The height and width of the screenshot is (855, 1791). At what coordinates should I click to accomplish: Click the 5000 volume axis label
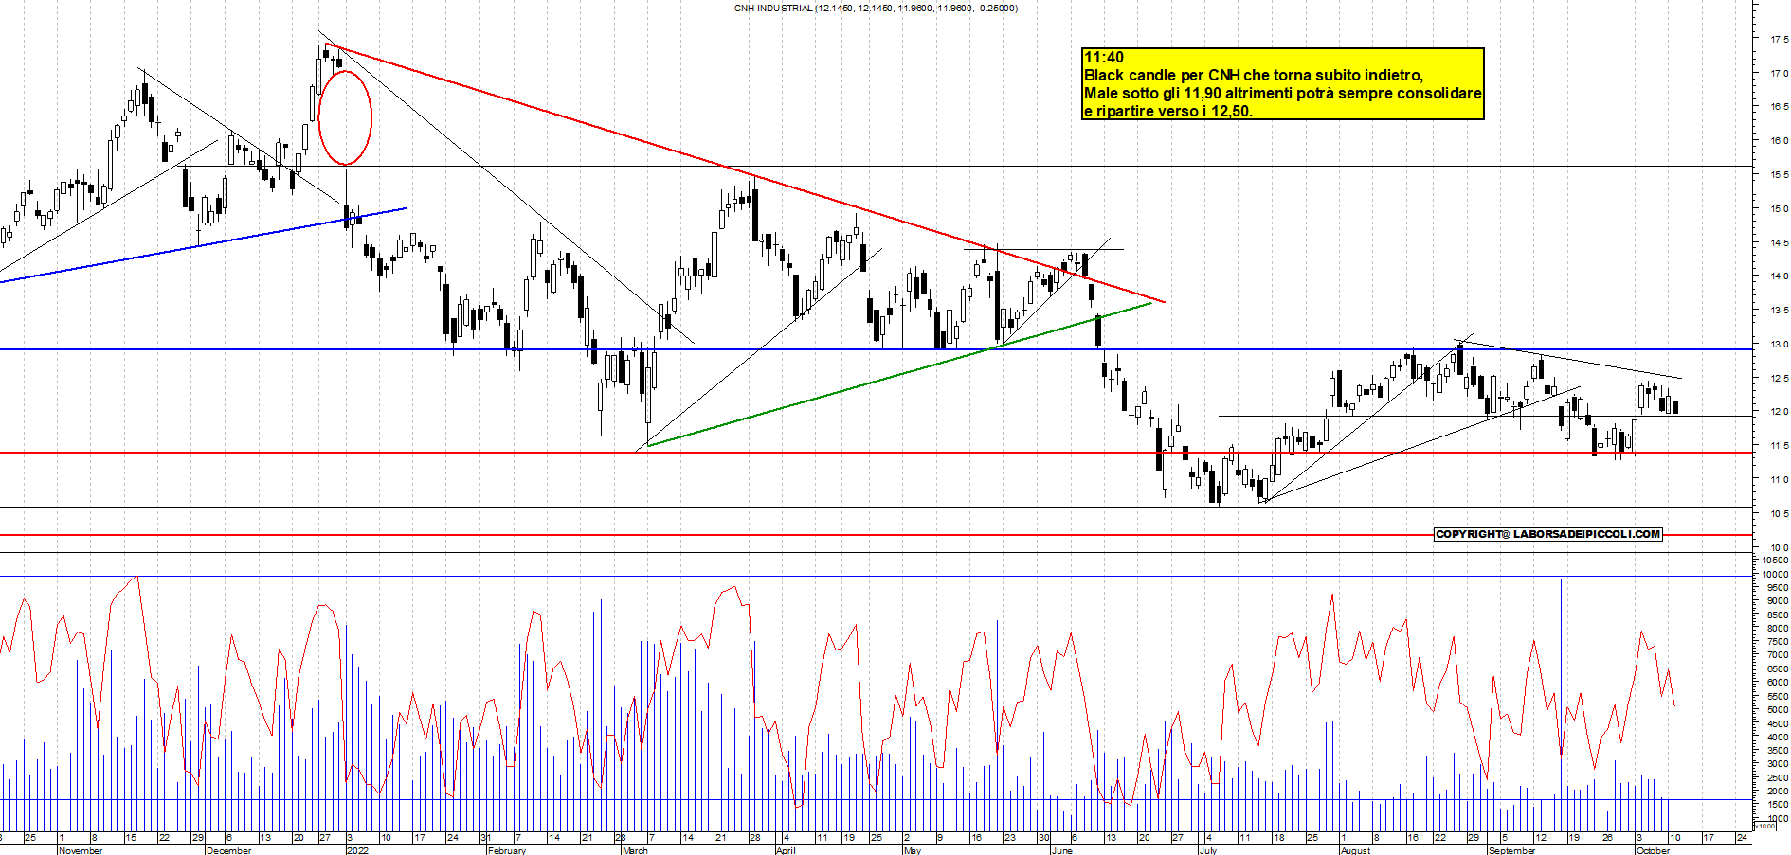(x=1778, y=710)
